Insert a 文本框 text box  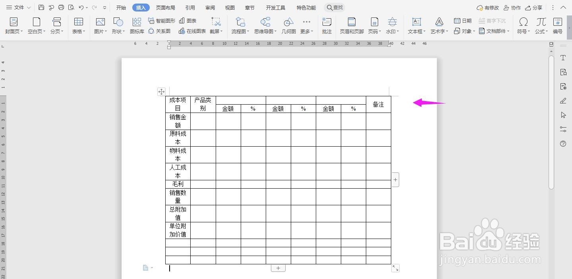point(417,26)
